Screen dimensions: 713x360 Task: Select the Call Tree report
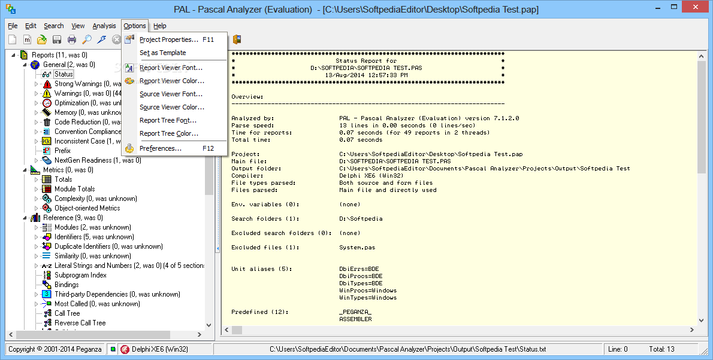[x=67, y=313]
